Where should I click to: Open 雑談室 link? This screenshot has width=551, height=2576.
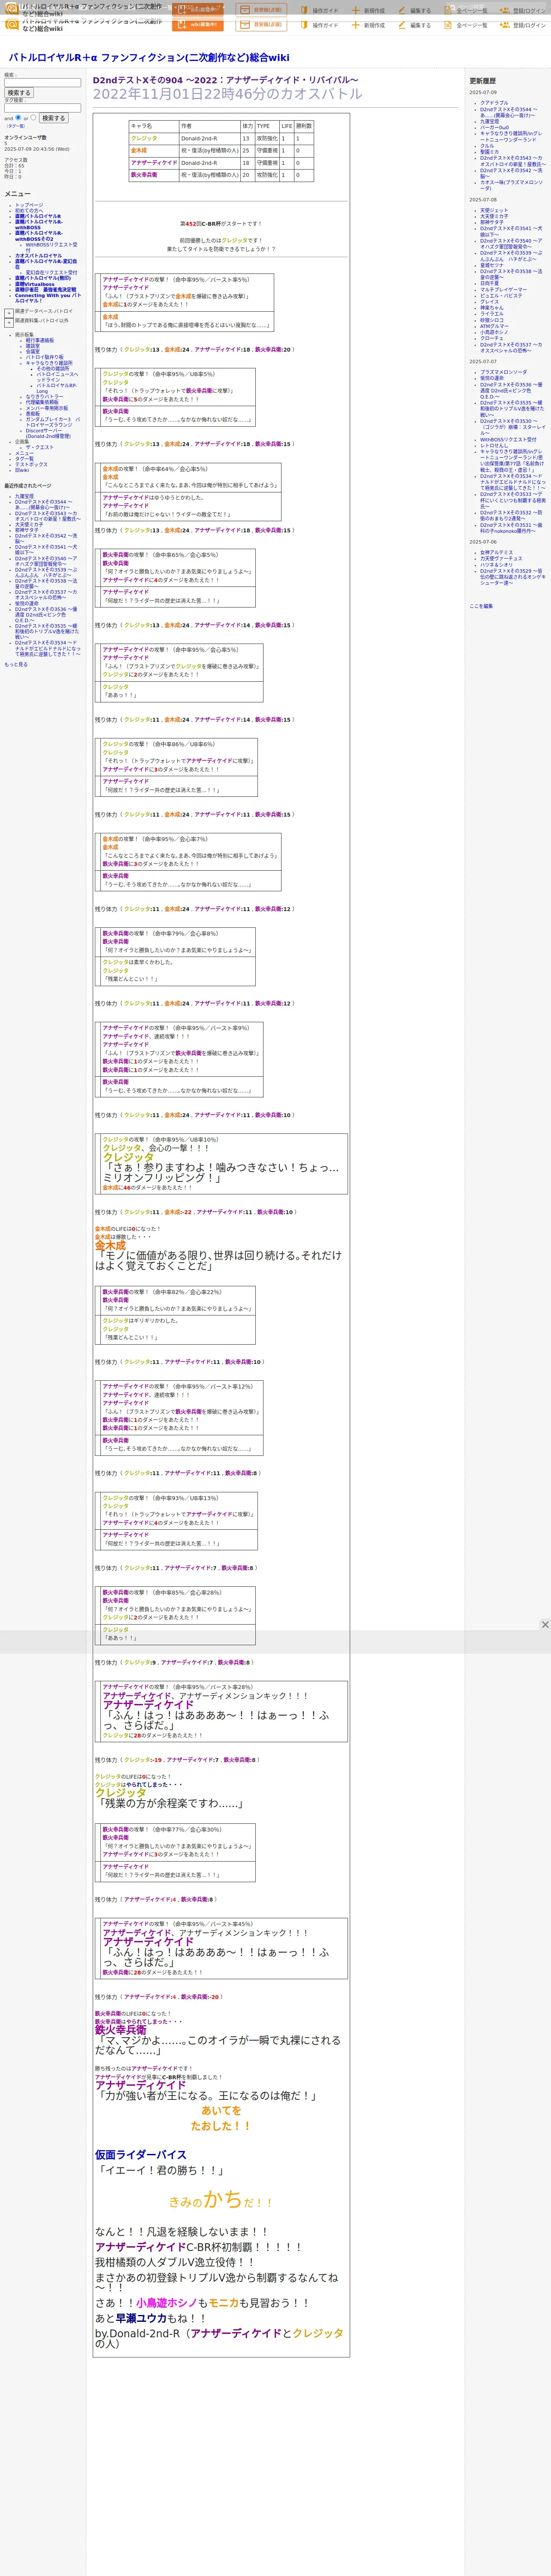coord(33,346)
